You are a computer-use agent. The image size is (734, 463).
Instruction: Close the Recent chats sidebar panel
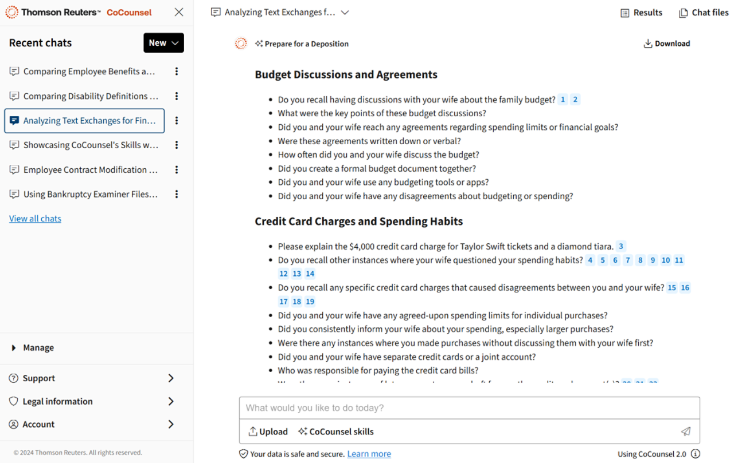(x=179, y=12)
